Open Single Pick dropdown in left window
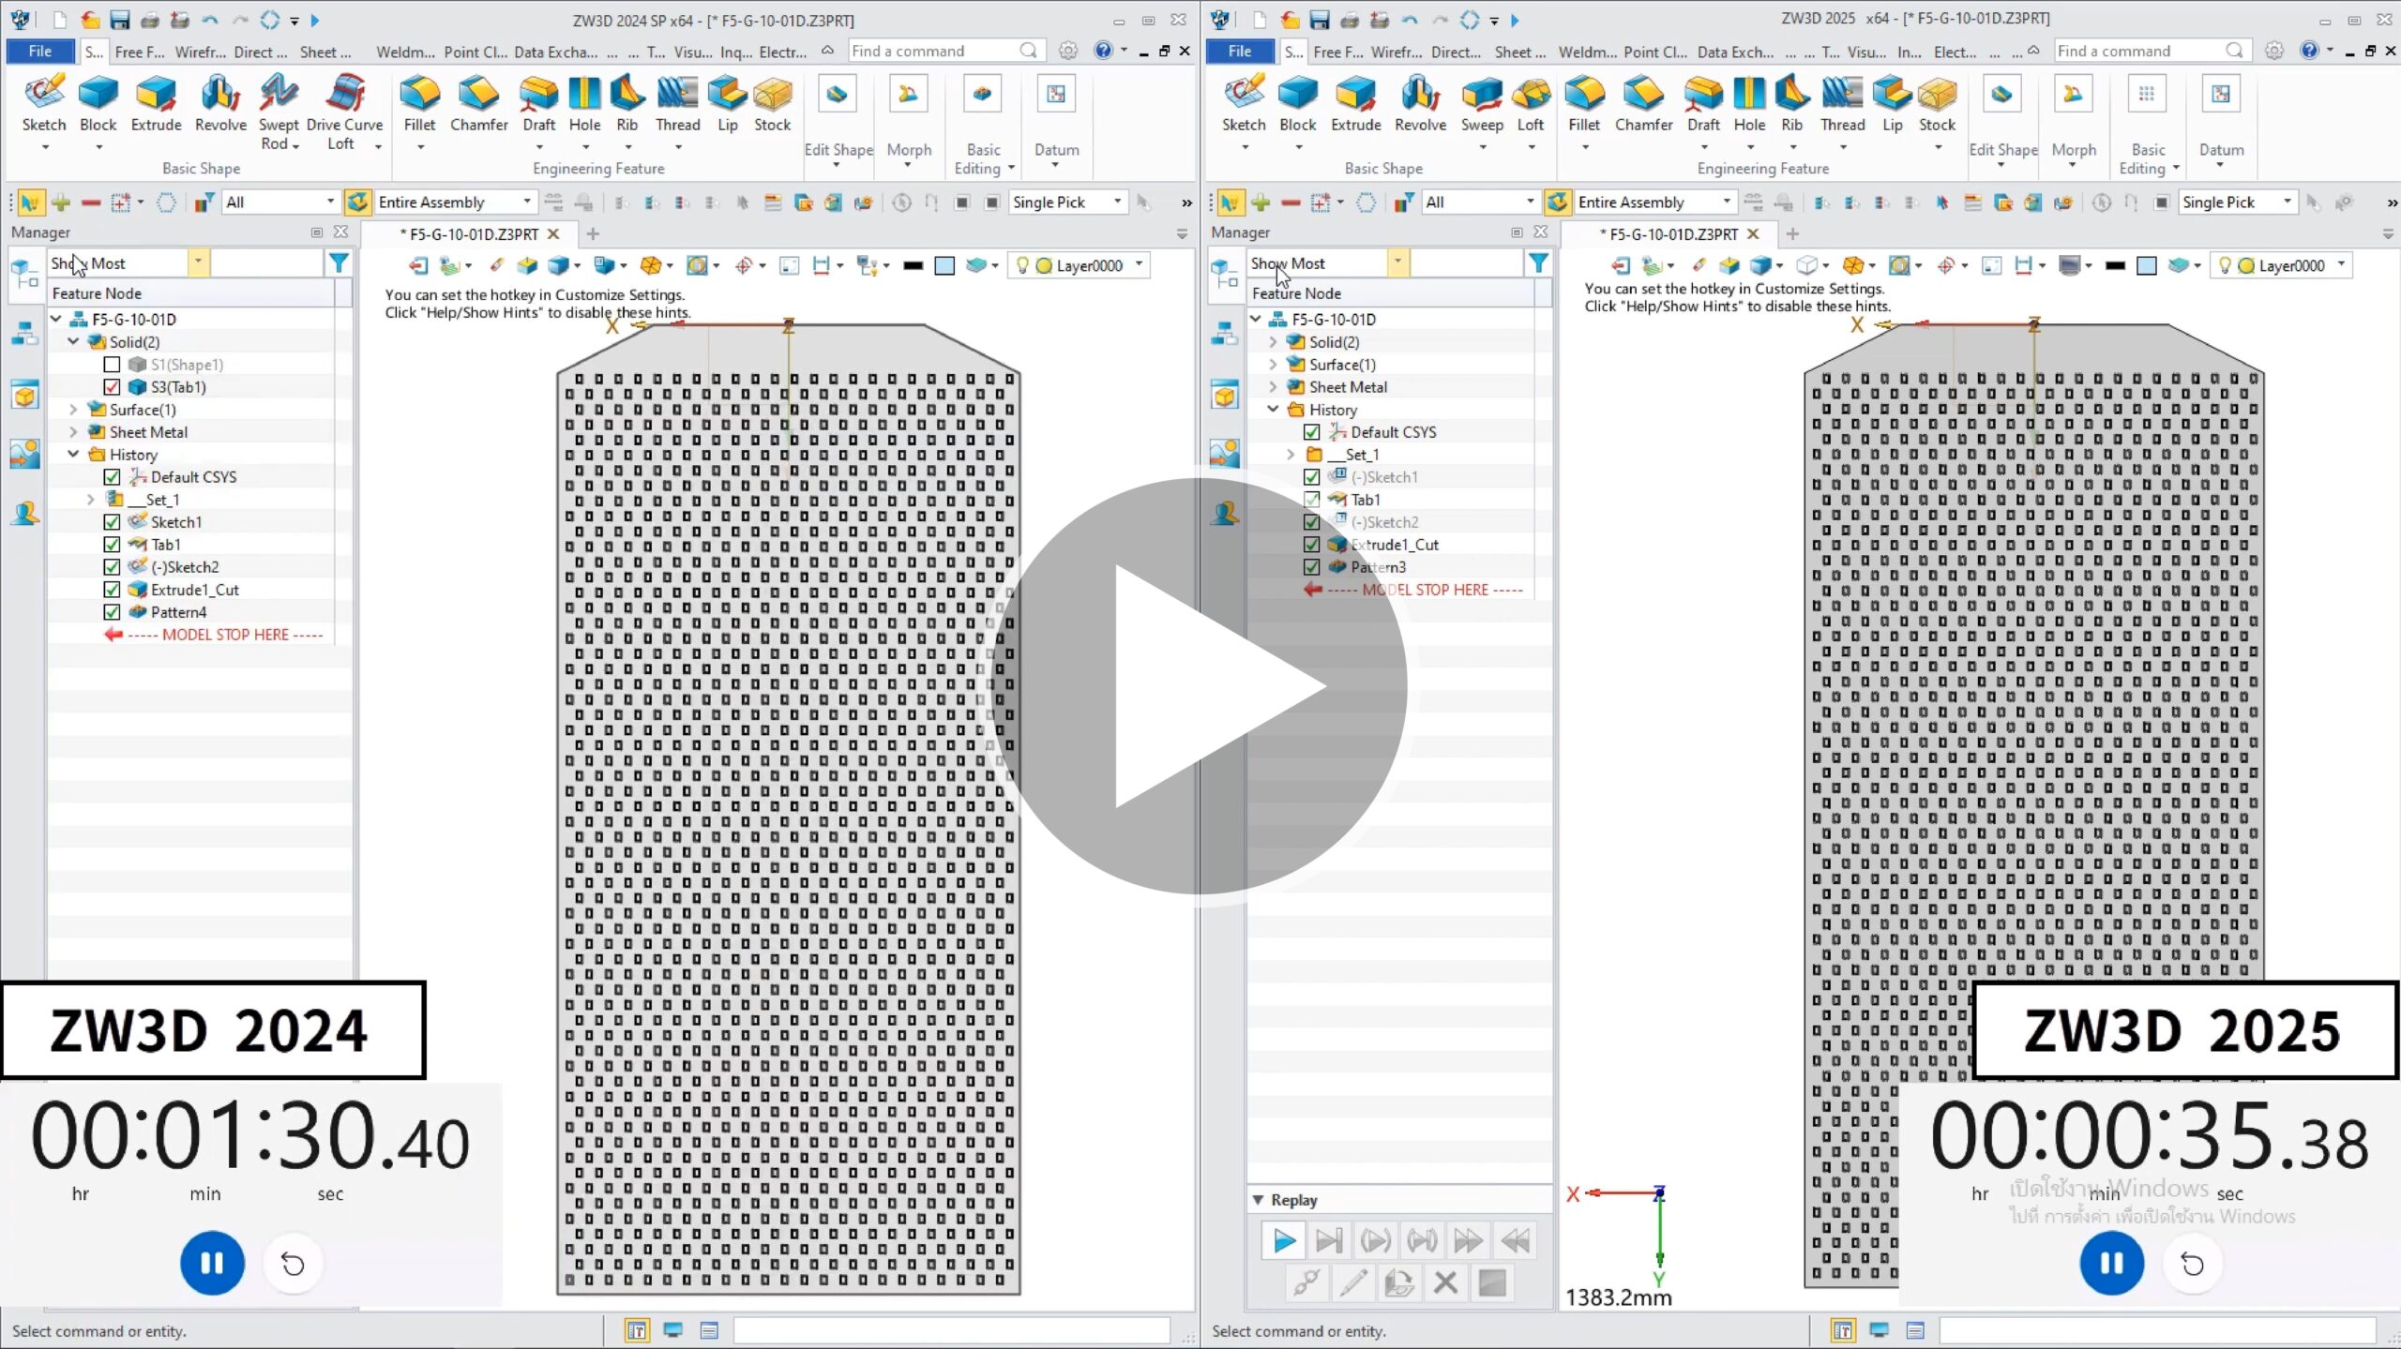Viewport: 2401px width, 1349px height. (1117, 202)
